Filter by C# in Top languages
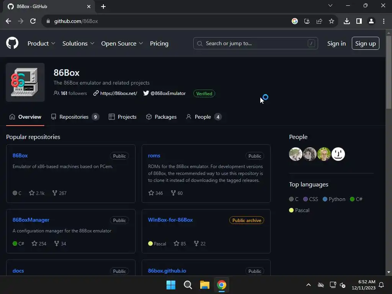The height and width of the screenshot is (294, 392). click(356, 199)
